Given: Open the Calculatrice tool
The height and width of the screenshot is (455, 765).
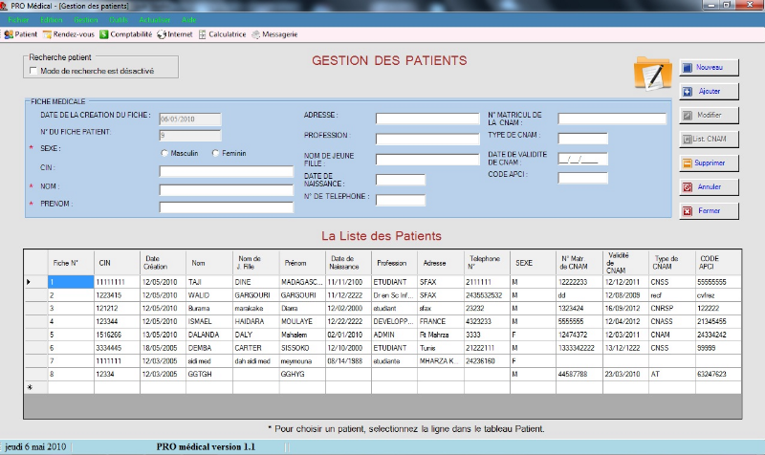Looking at the screenshot, I should [x=222, y=34].
